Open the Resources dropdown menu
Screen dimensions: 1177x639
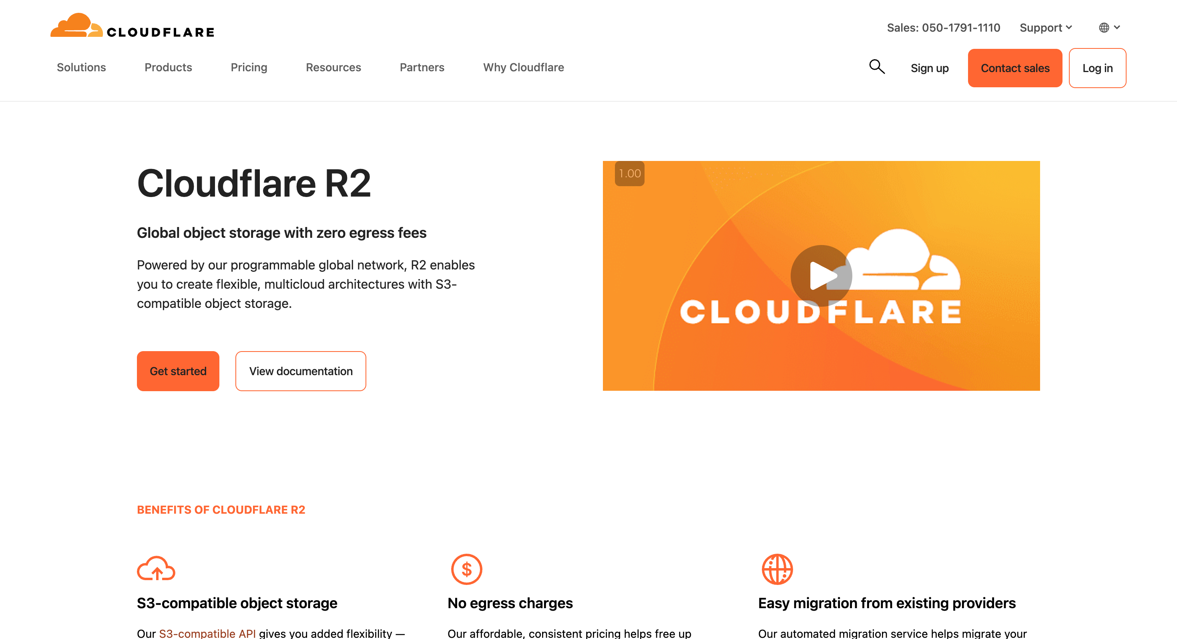click(333, 67)
